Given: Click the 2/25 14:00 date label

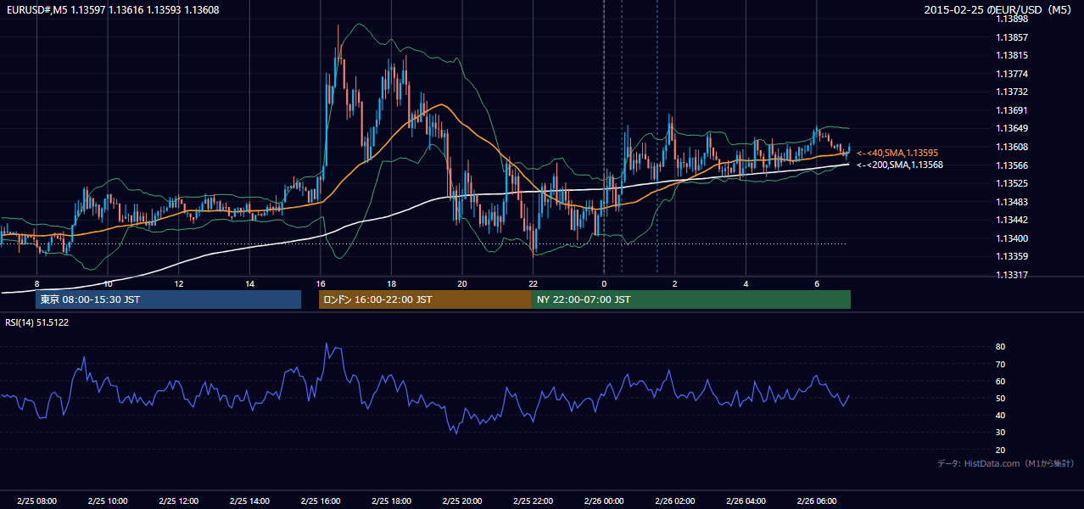Looking at the screenshot, I should pos(249,501).
